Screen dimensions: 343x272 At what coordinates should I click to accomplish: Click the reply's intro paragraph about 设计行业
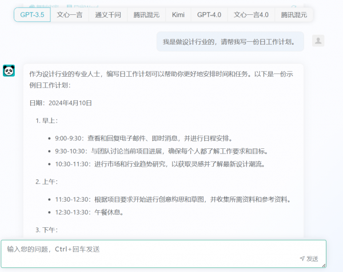pyautogui.click(x=161, y=80)
